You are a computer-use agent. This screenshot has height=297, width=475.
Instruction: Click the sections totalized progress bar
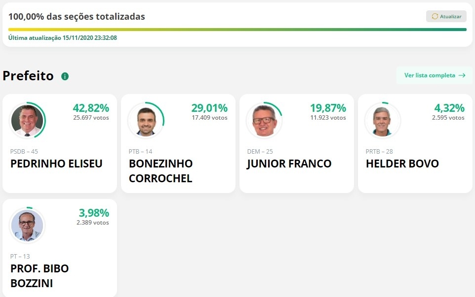[237, 30]
